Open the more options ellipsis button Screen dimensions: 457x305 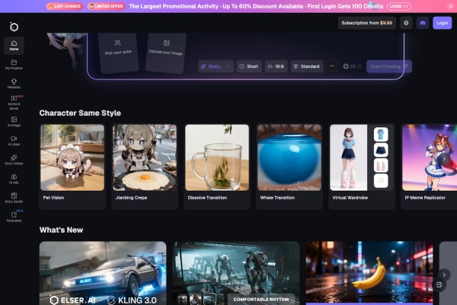click(331, 66)
